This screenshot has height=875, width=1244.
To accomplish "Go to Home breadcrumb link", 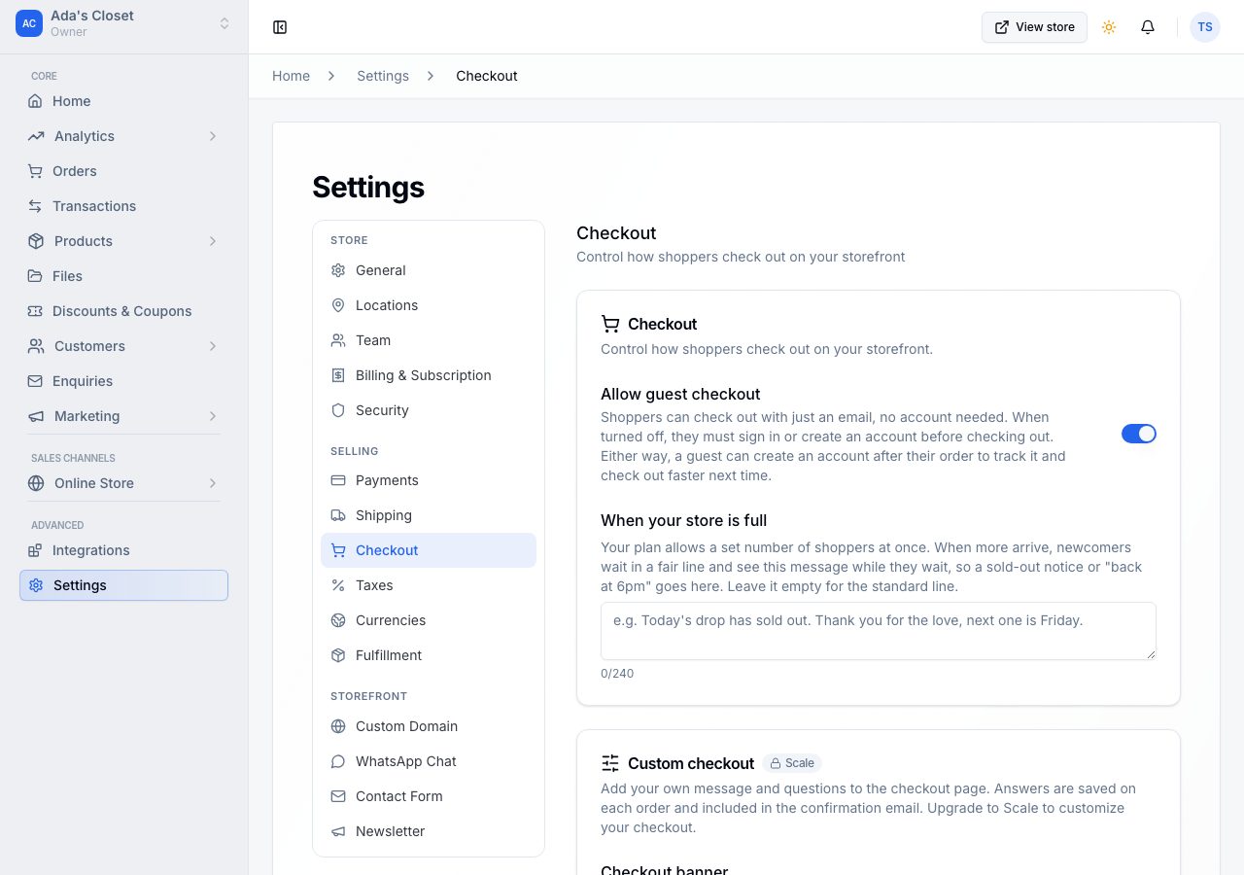I will pos(291,76).
